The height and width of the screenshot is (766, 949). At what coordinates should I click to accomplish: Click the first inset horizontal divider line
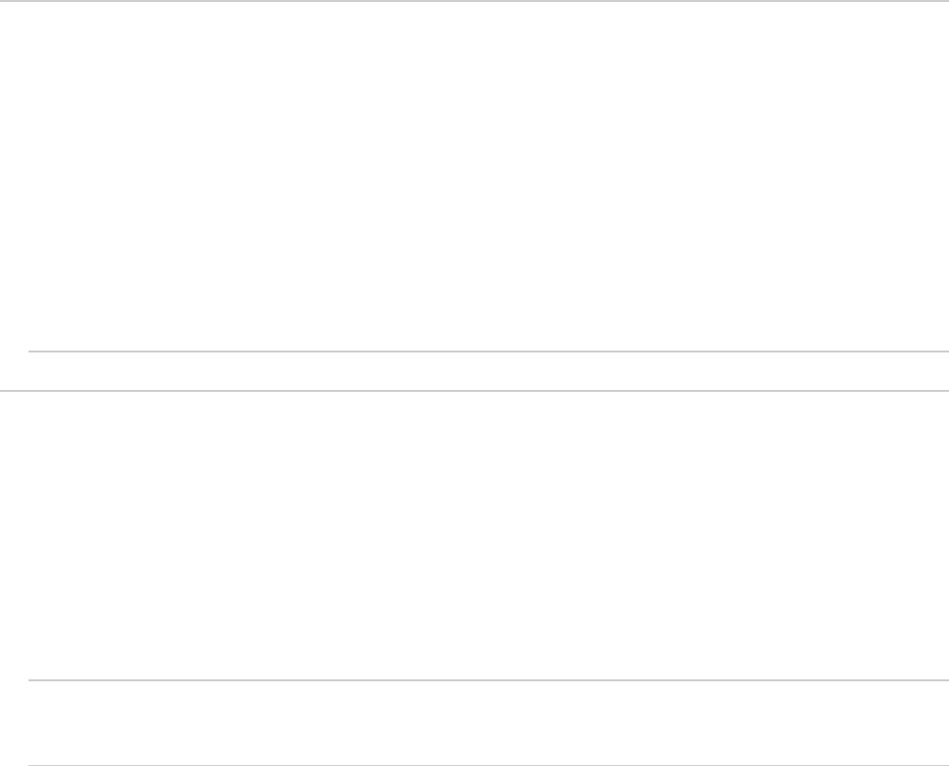(x=488, y=351)
